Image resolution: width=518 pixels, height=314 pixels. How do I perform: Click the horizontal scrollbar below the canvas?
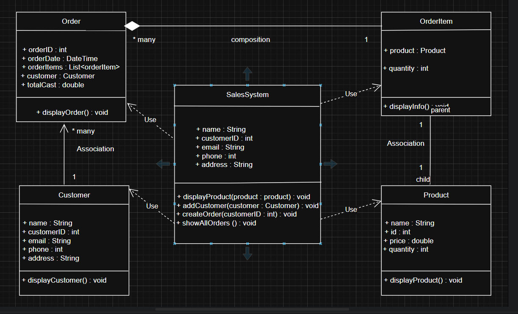coord(252,309)
